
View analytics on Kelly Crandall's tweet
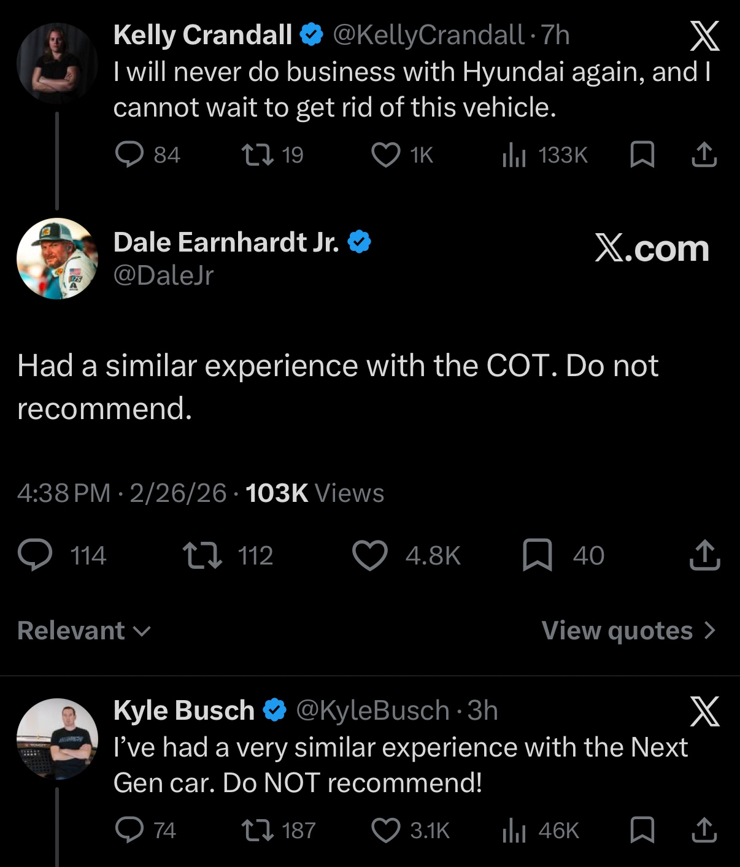514,155
